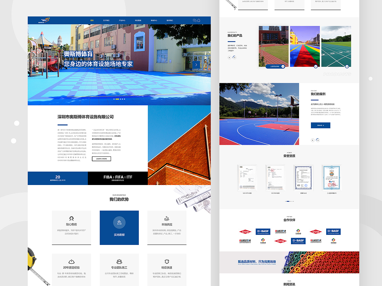The width and height of the screenshot is (382, 286).
Task: Click the blue 20 years statistic block
Action: coord(58,178)
